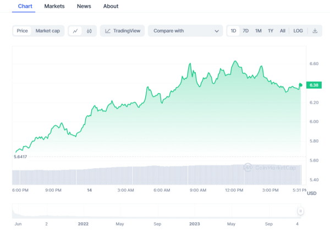The height and width of the screenshot is (236, 330).
Task: Select the line chart view icon
Action: click(75, 31)
